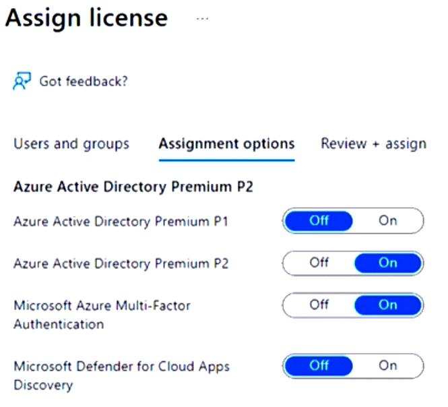Turn off Azure Active Directory Premium P2
The width and height of the screenshot is (448, 407).
(x=319, y=263)
